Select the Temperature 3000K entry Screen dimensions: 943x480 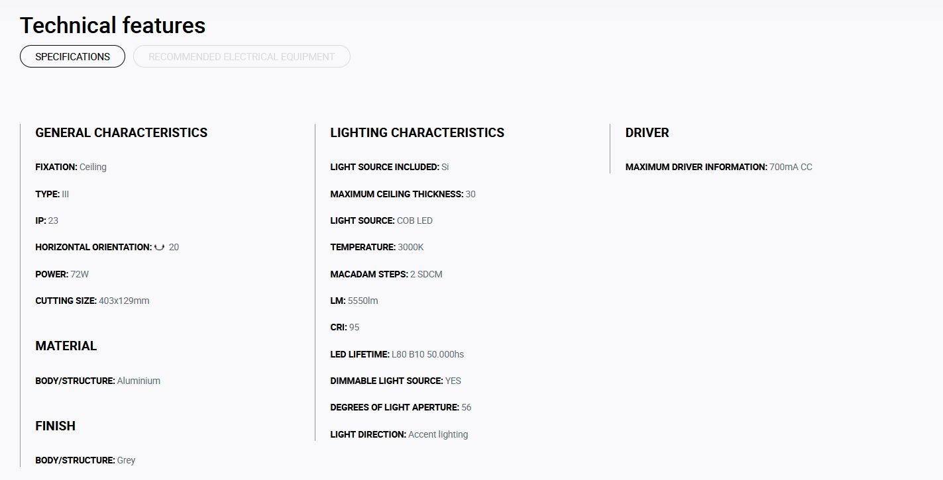[377, 247]
